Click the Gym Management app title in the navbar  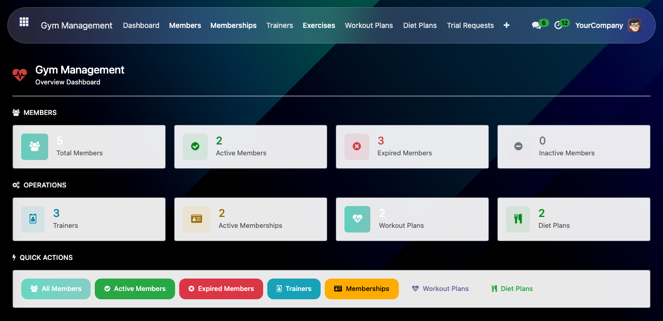click(x=77, y=25)
